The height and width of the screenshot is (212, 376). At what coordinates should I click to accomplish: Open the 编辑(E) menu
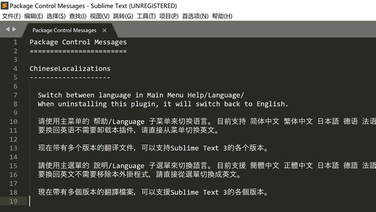click(x=34, y=16)
